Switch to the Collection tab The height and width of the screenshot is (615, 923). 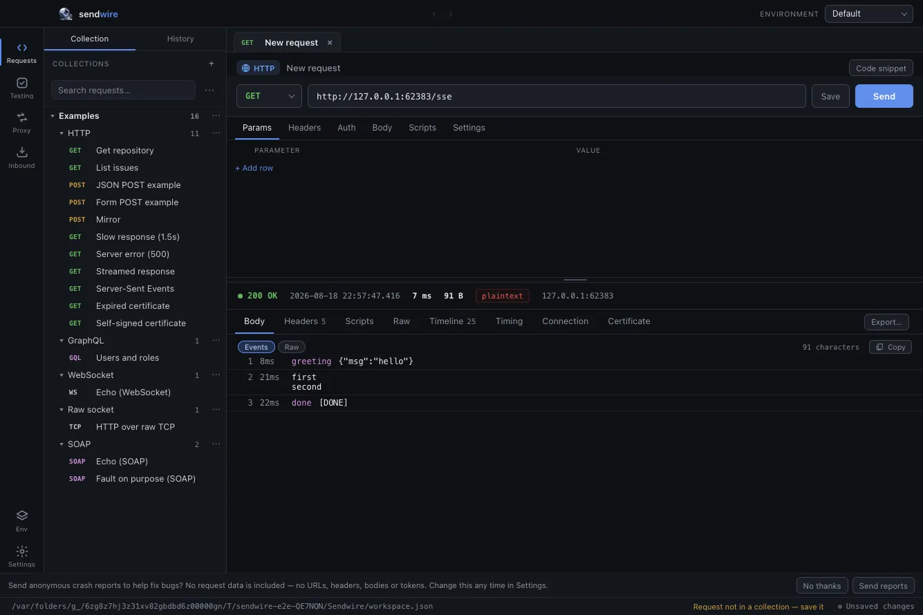point(90,39)
